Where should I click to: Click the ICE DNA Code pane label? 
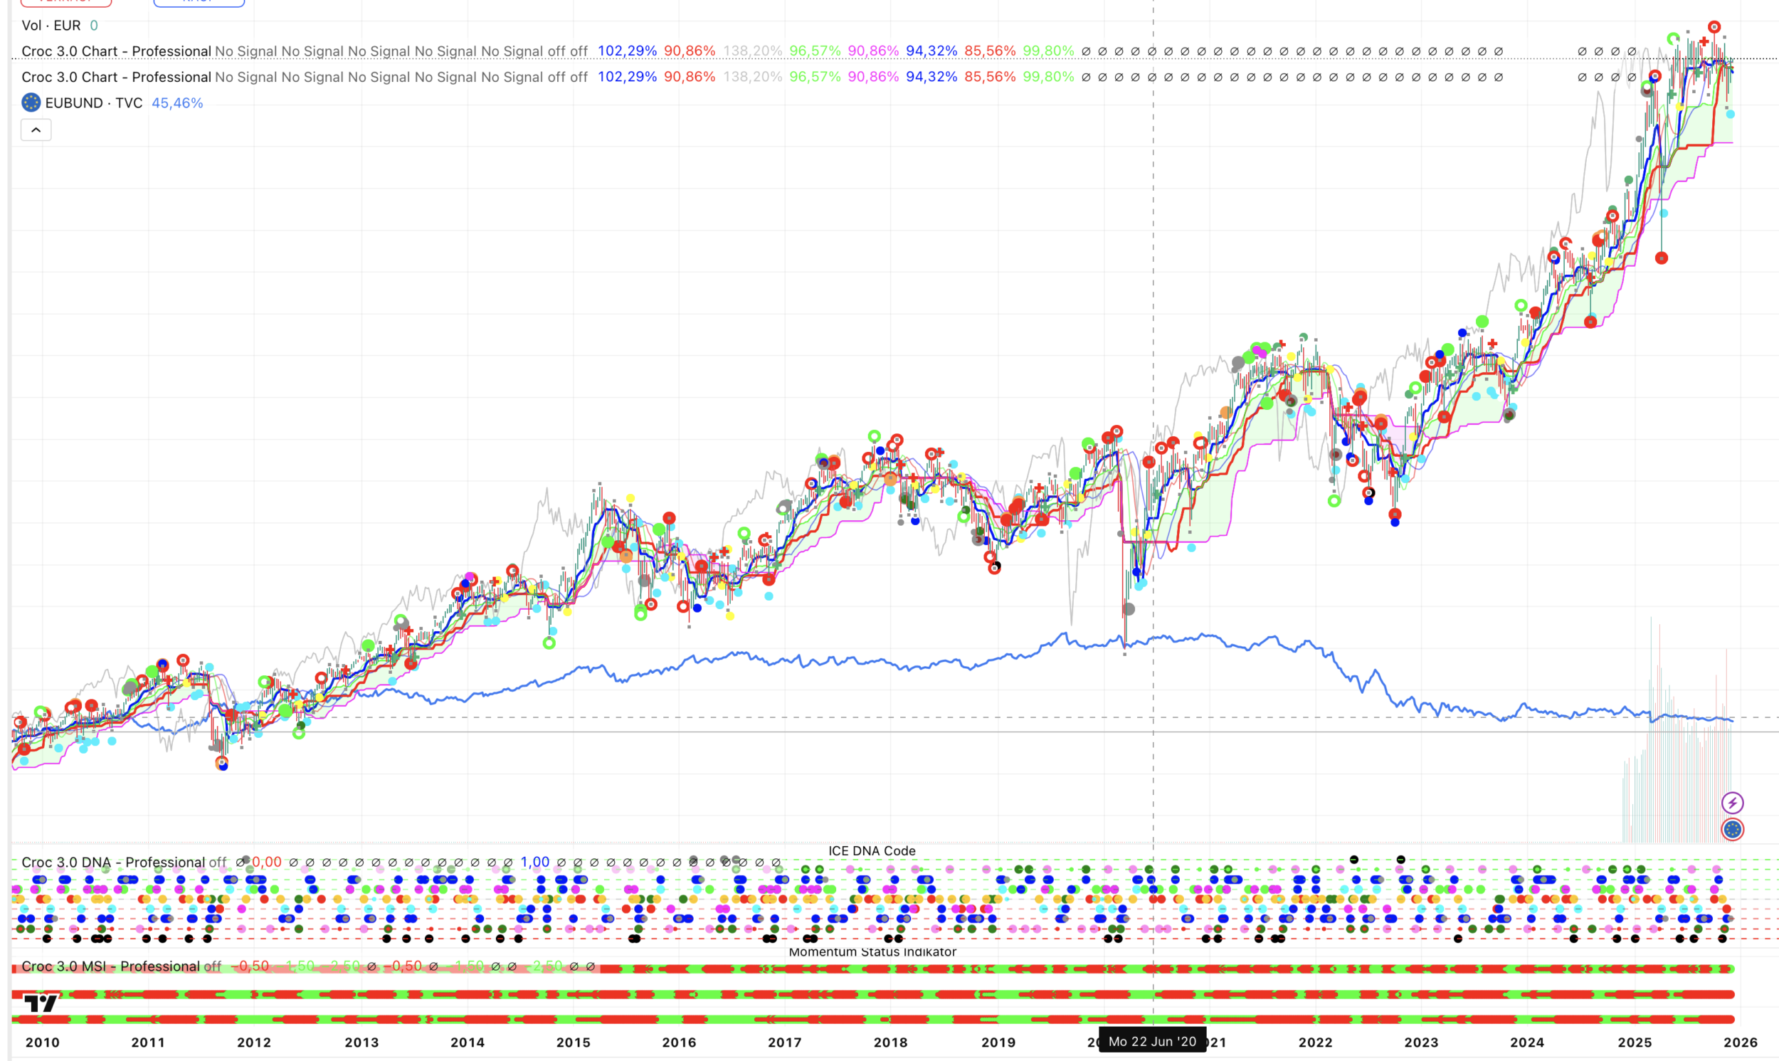tap(871, 851)
